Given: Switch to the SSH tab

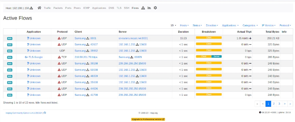Looking at the screenshot, I should pos(126,8).
